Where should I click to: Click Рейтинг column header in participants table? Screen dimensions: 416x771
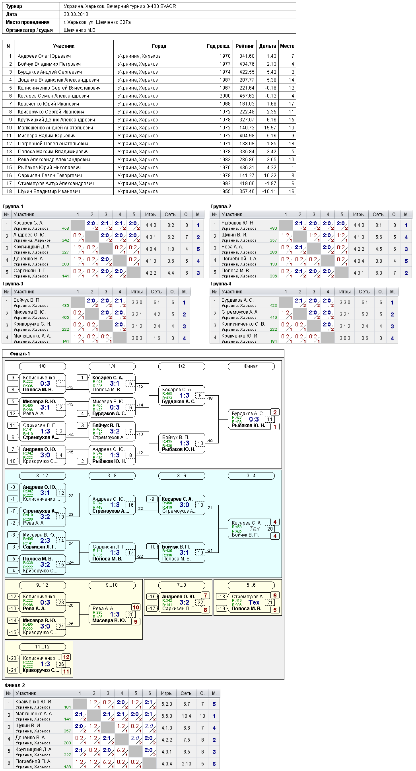click(245, 46)
